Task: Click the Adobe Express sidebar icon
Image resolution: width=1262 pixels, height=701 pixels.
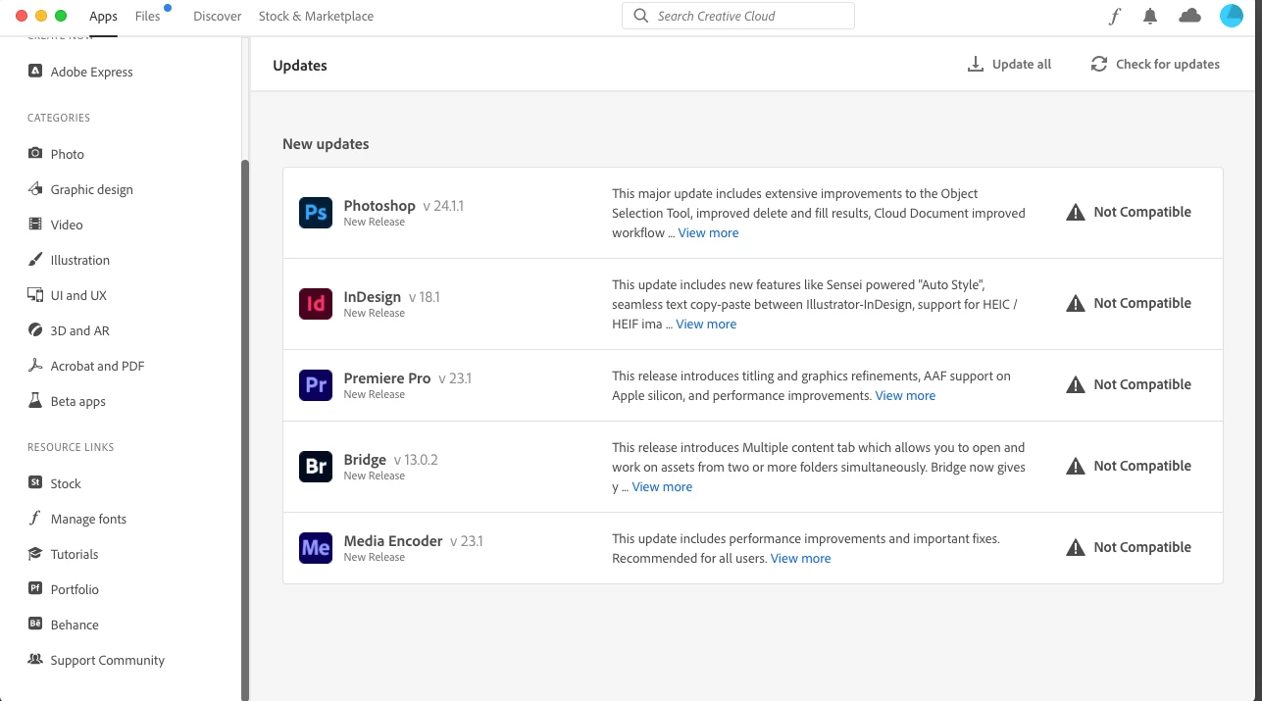Action: (x=35, y=72)
